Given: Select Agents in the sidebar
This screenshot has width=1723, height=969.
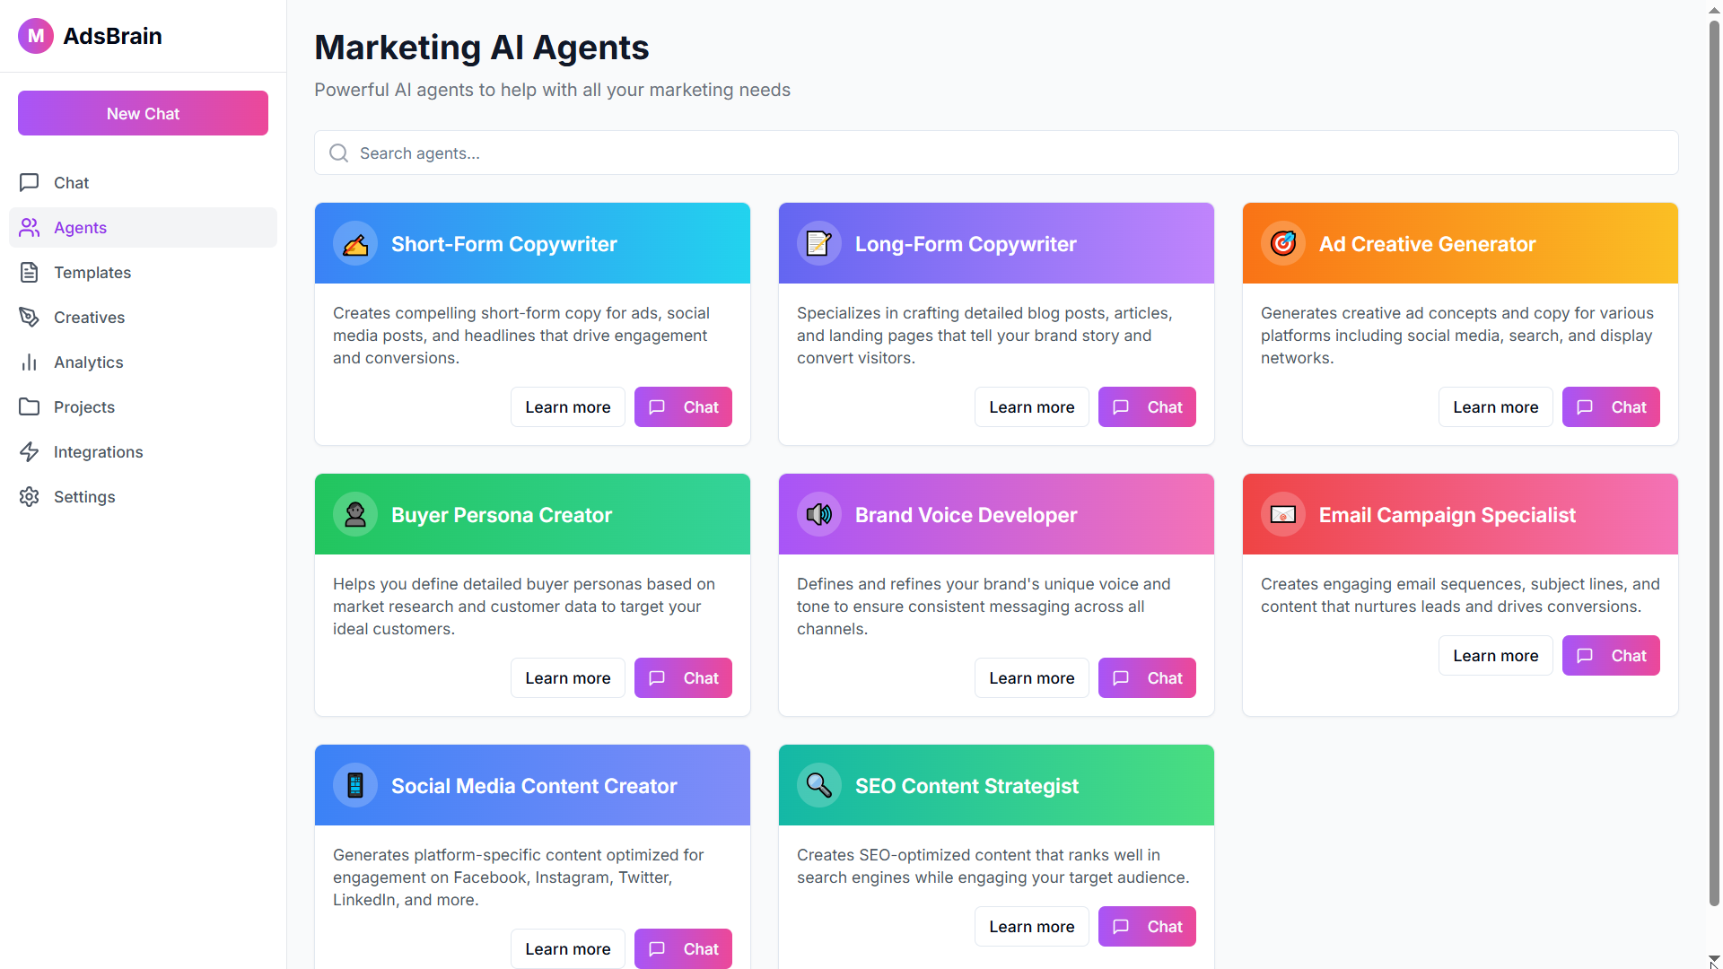Looking at the screenshot, I should click(144, 228).
